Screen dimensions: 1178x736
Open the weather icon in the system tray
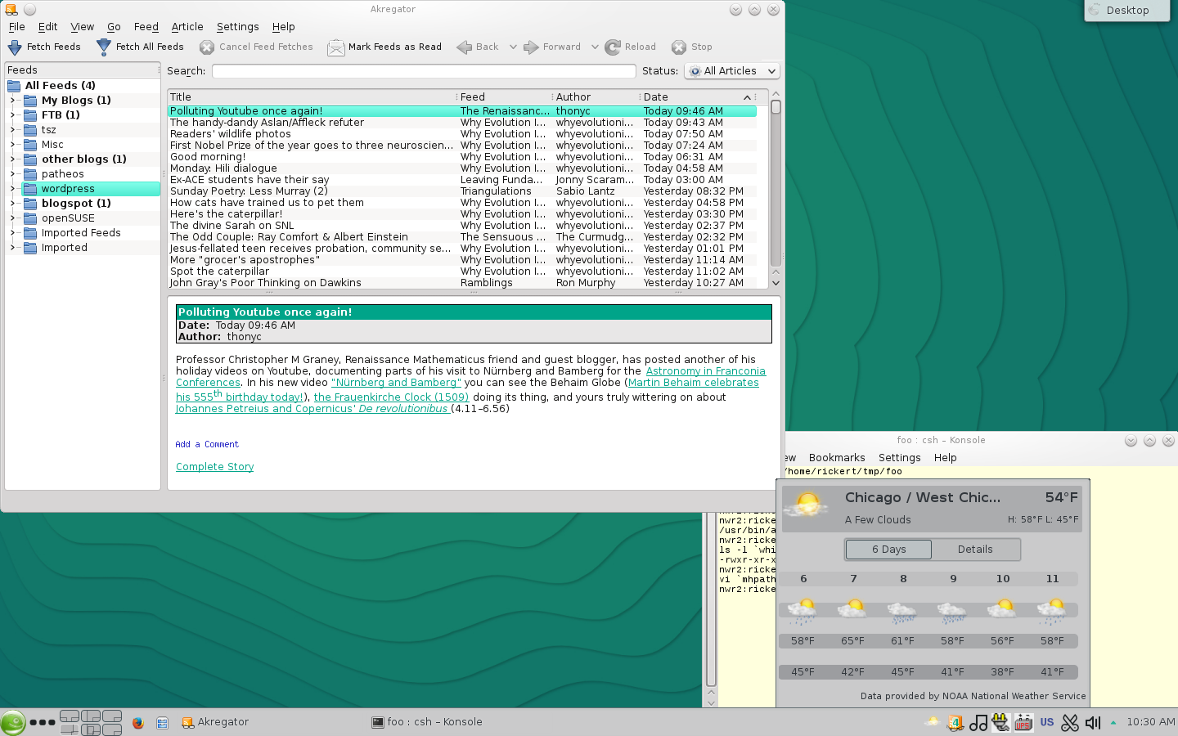pos(933,723)
